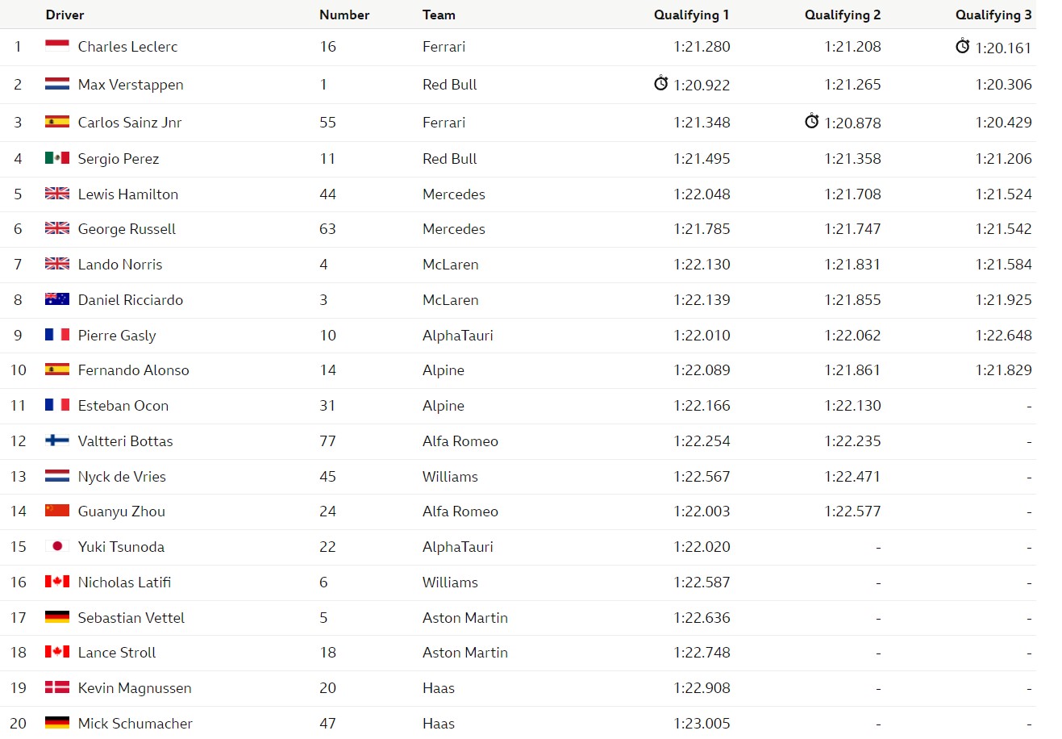The width and height of the screenshot is (1062, 739).
Task: Click the Australian flag by Daniel Ricciardo
Action: coord(57,299)
